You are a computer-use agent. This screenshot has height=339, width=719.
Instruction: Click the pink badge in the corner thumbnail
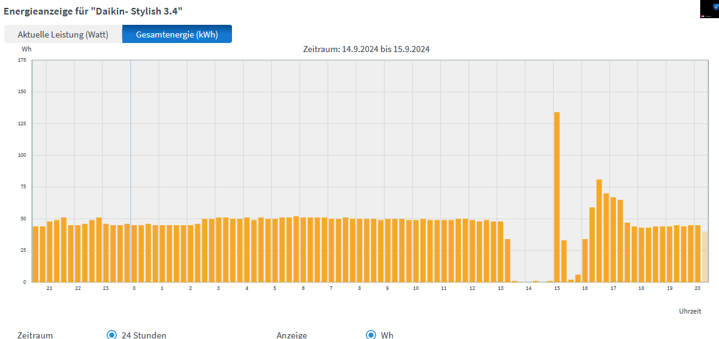(703, 16)
